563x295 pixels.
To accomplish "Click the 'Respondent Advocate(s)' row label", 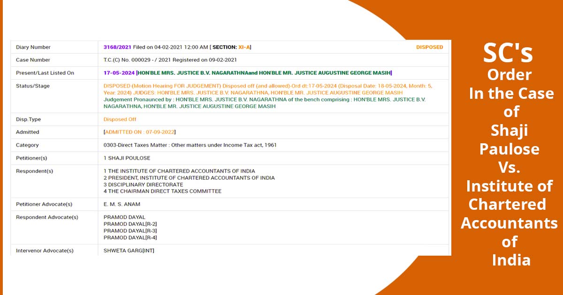I will click(47, 217).
